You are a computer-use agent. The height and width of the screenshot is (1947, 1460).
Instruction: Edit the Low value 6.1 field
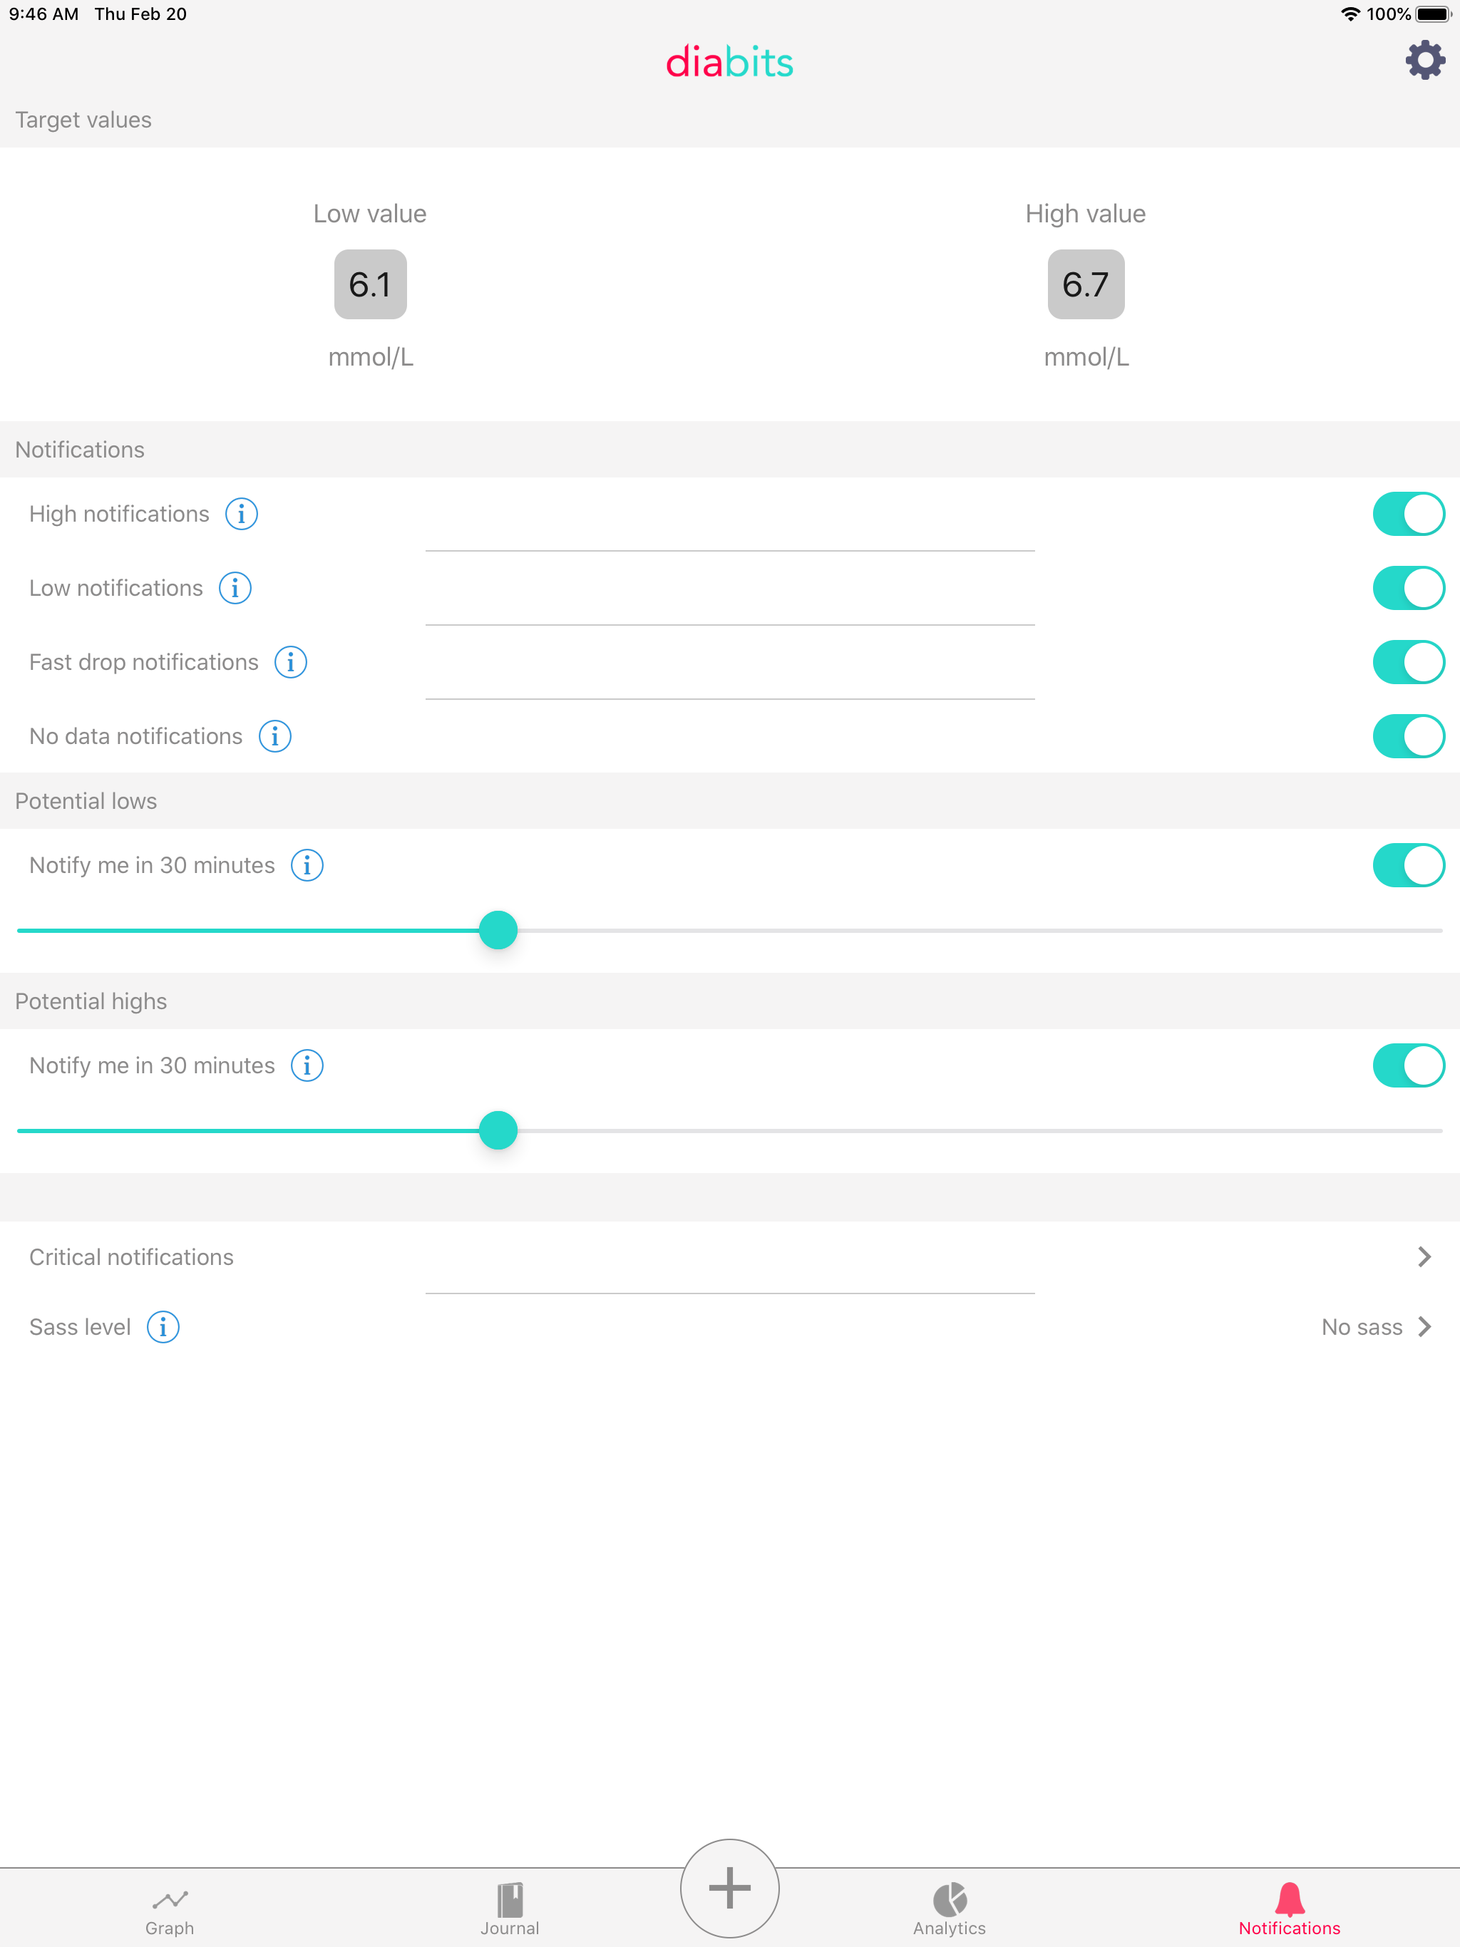click(370, 284)
